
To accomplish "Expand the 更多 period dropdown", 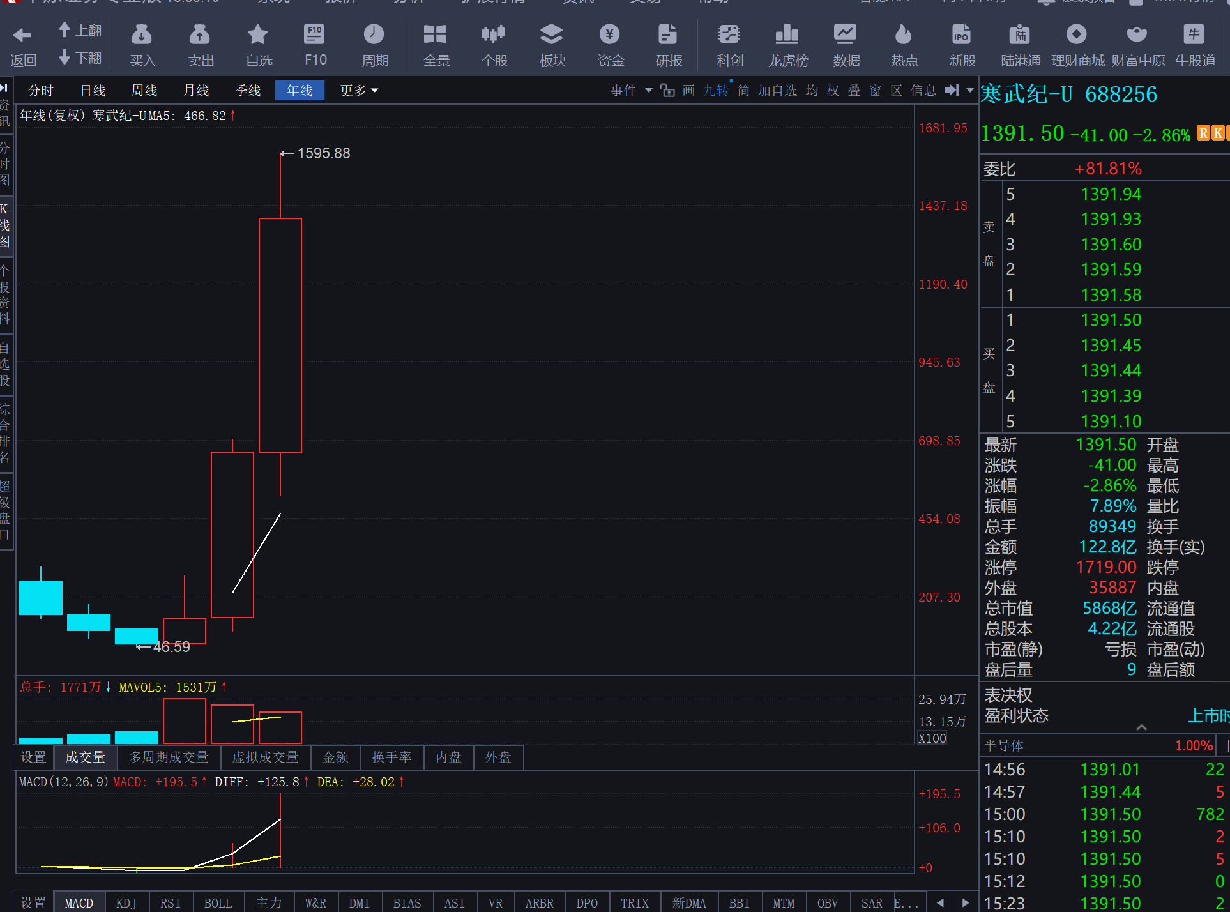I will (x=359, y=91).
